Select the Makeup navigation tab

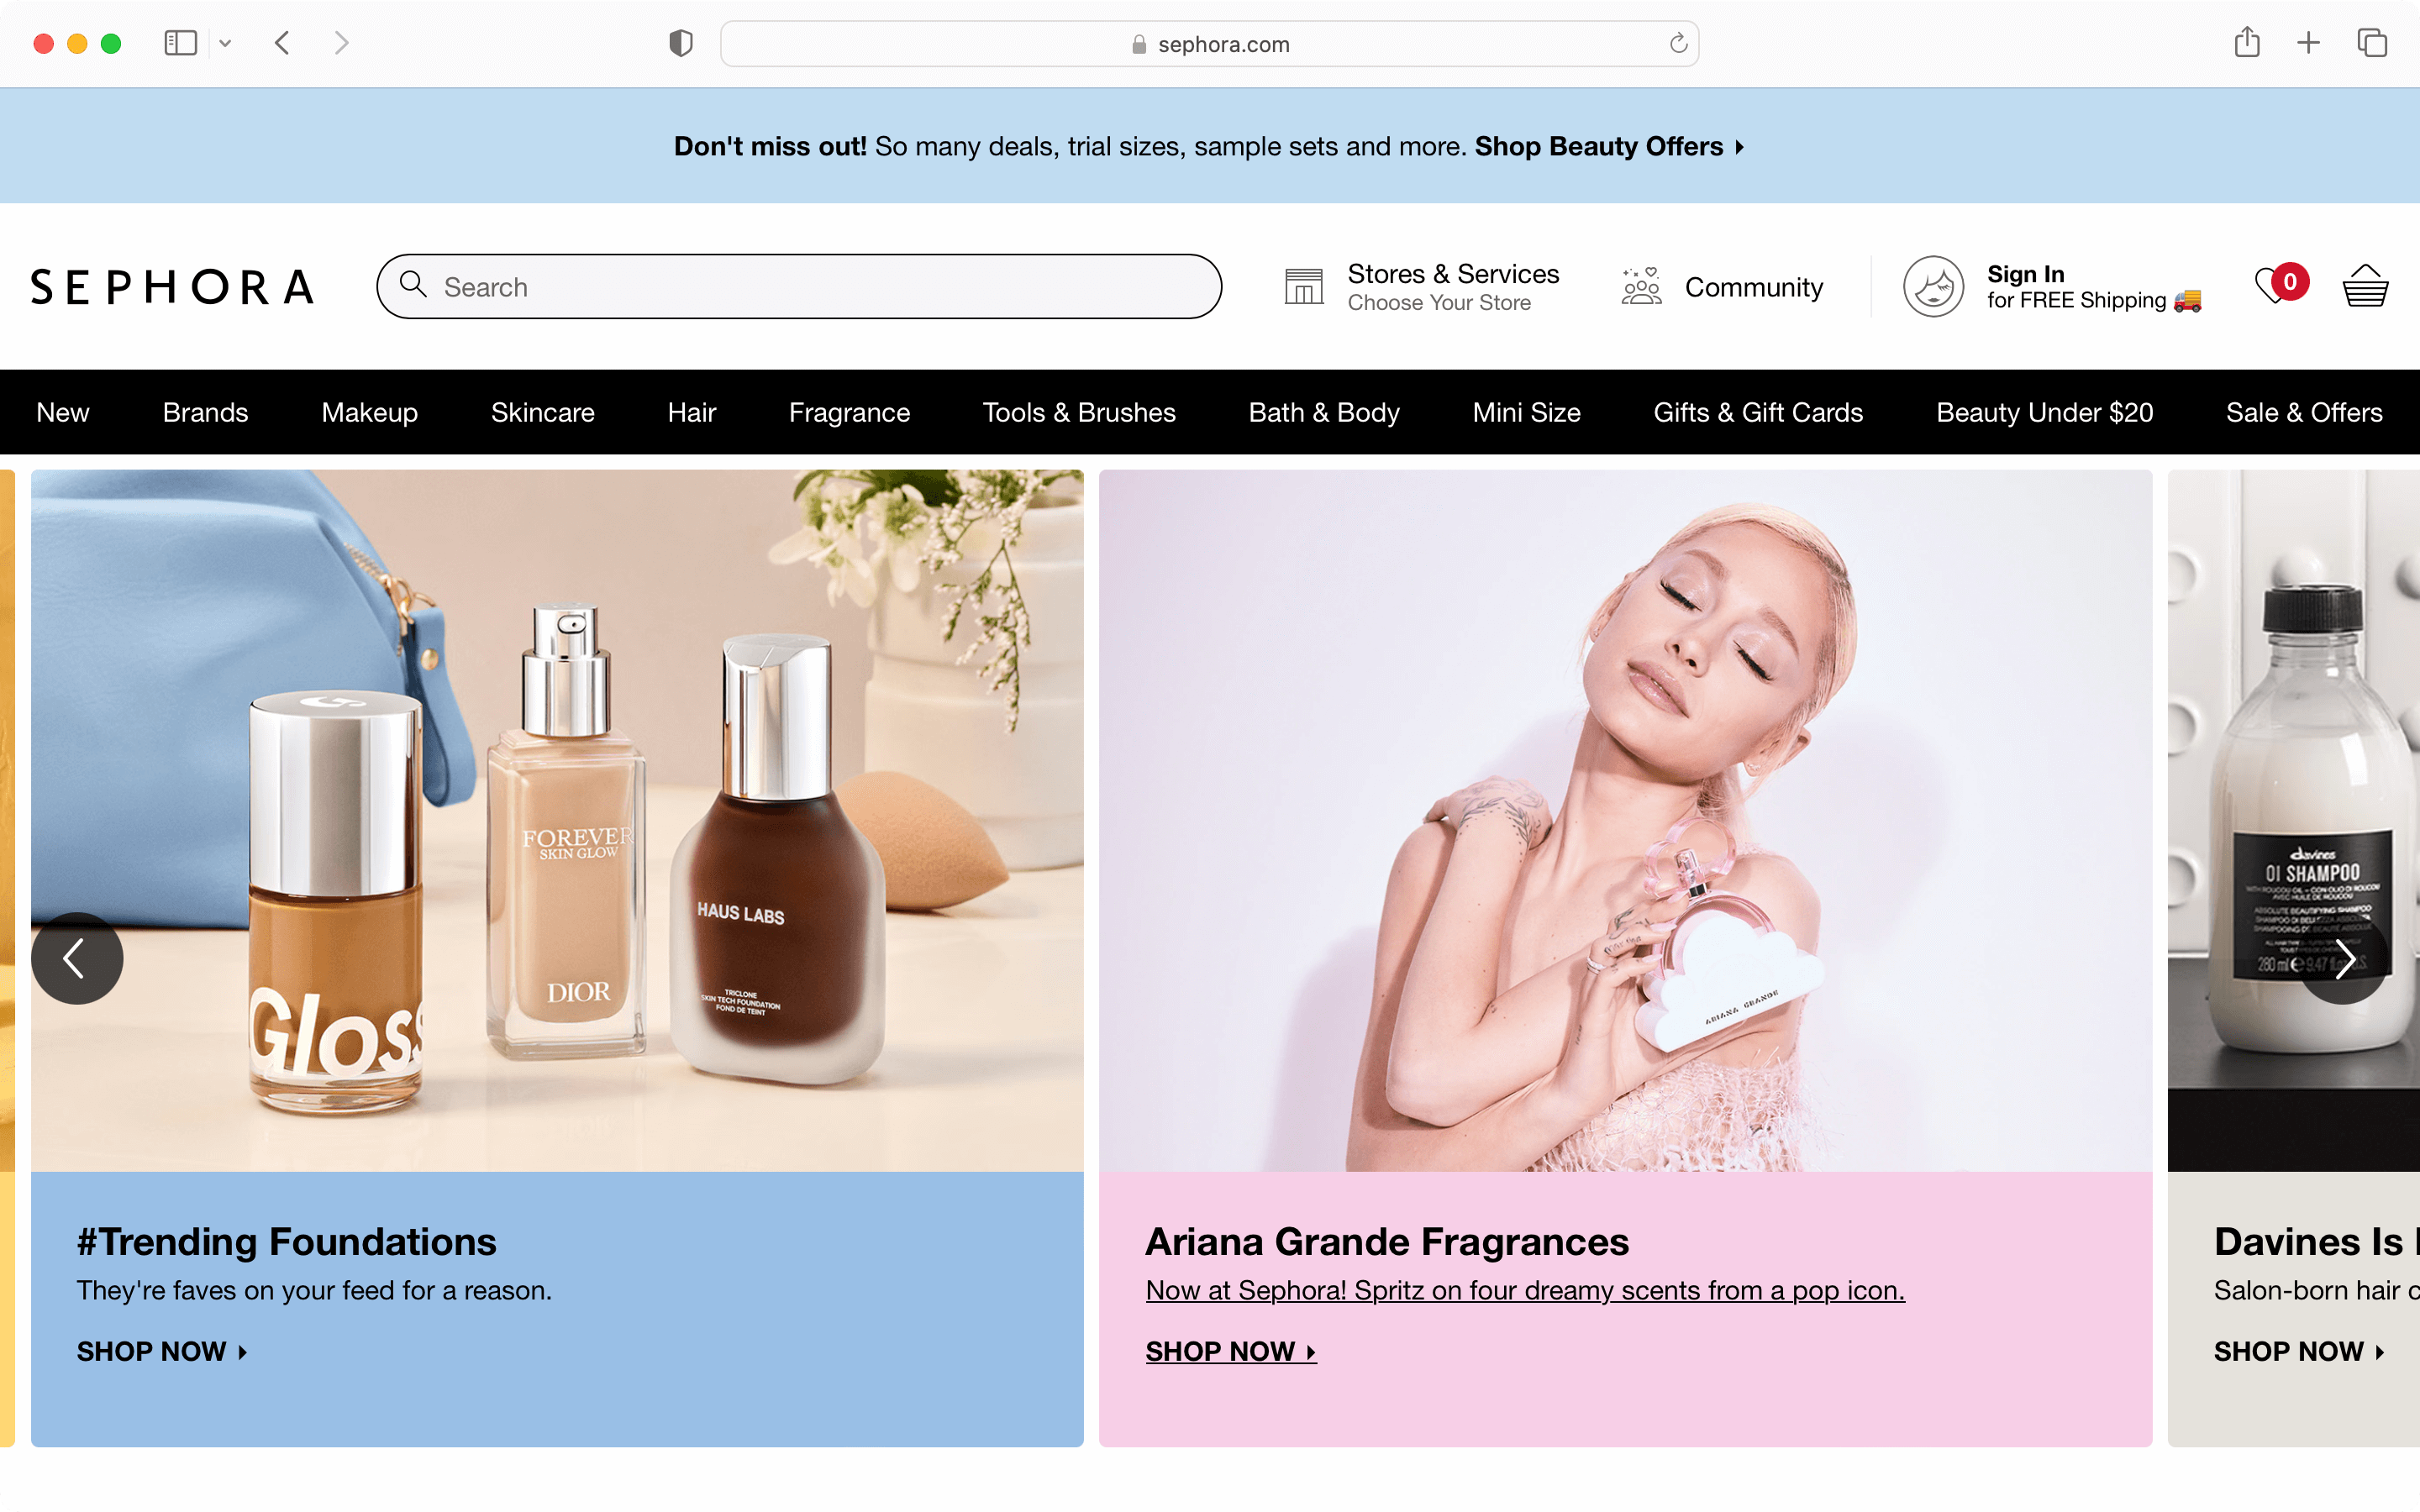(x=370, y=411)
